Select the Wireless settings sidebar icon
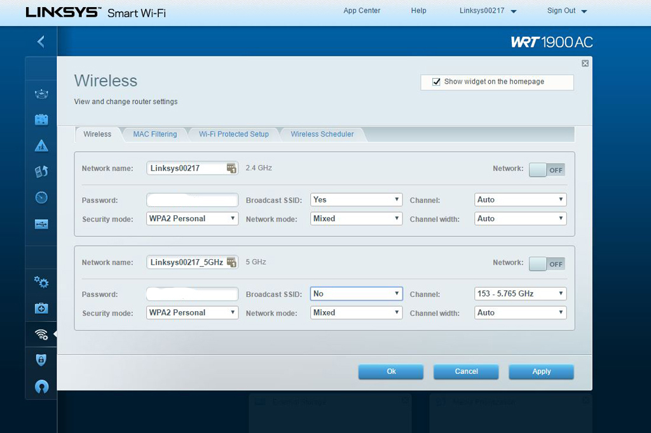 coord(41,335)
